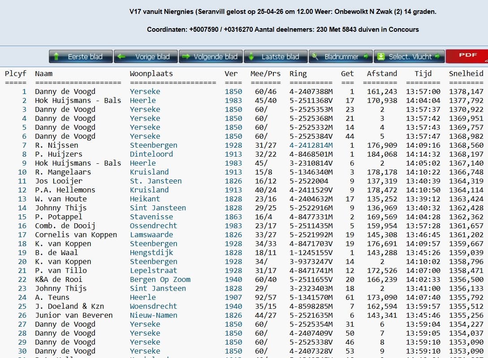Click St. Jansteen for Jos Looijer
Viewport: 488px width, 358px height.
(155, 181)
